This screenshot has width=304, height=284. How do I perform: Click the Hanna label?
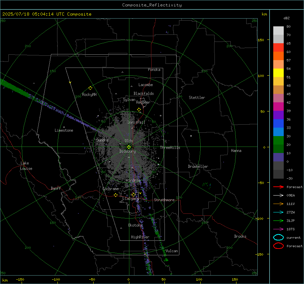click(236, 151)
